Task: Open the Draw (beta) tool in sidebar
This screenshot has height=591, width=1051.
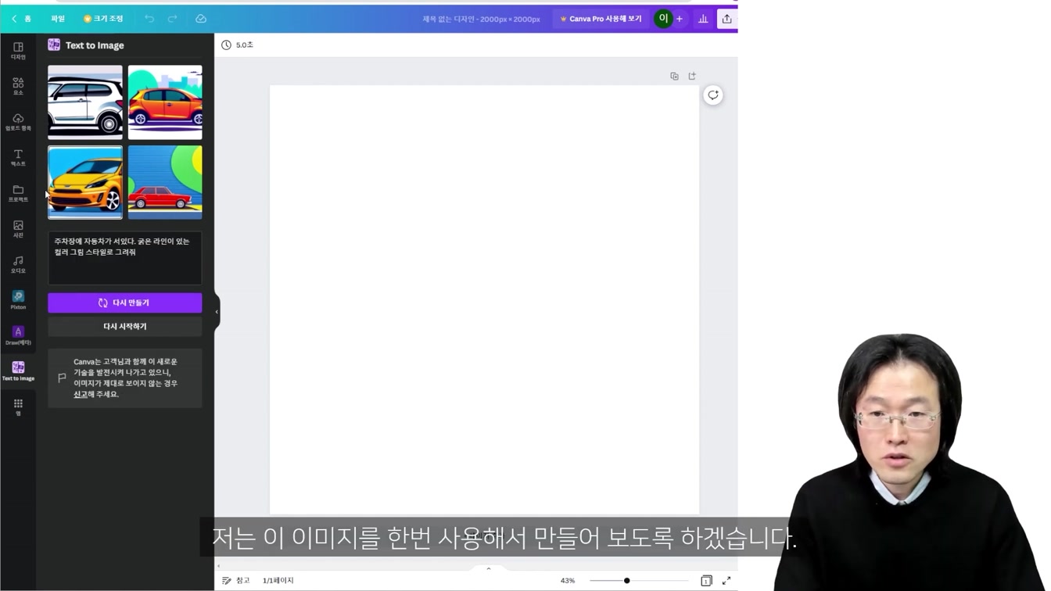Action: 18,335
